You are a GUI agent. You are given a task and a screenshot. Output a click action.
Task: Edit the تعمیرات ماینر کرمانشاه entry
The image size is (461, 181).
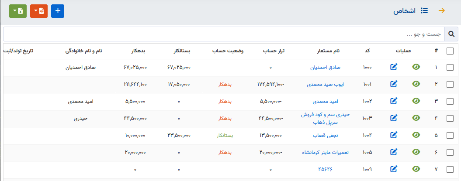[x=394, y=152]
